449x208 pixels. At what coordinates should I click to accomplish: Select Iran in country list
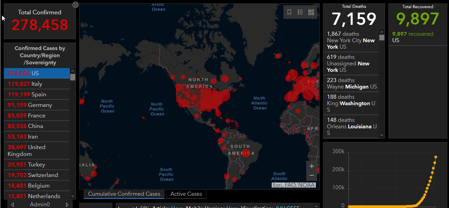click(37, 137)
